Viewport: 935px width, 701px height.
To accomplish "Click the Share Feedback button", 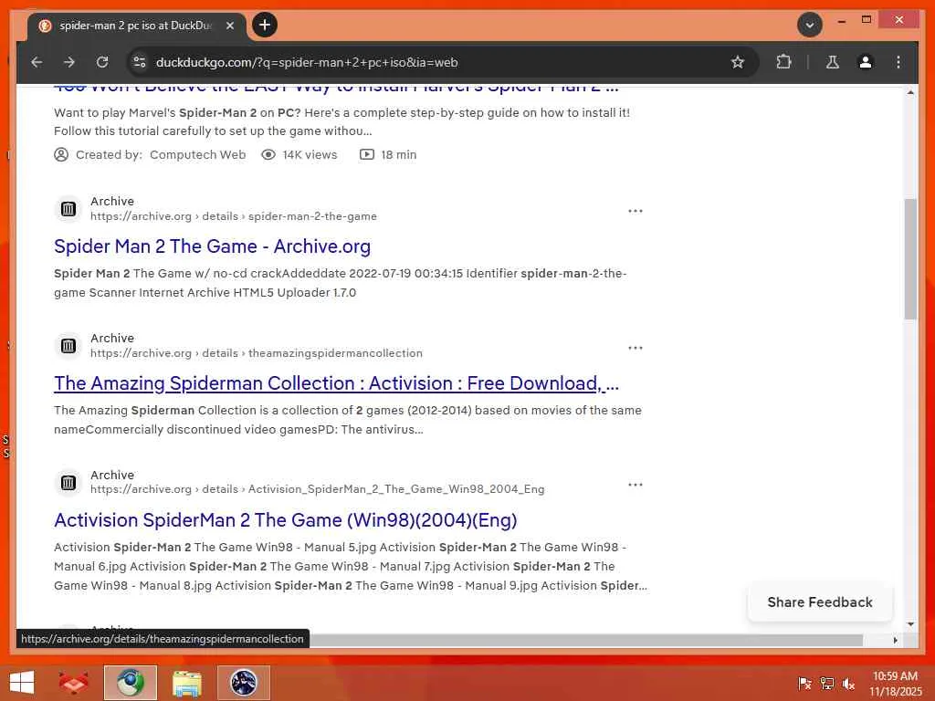I will tap(820, 602).
